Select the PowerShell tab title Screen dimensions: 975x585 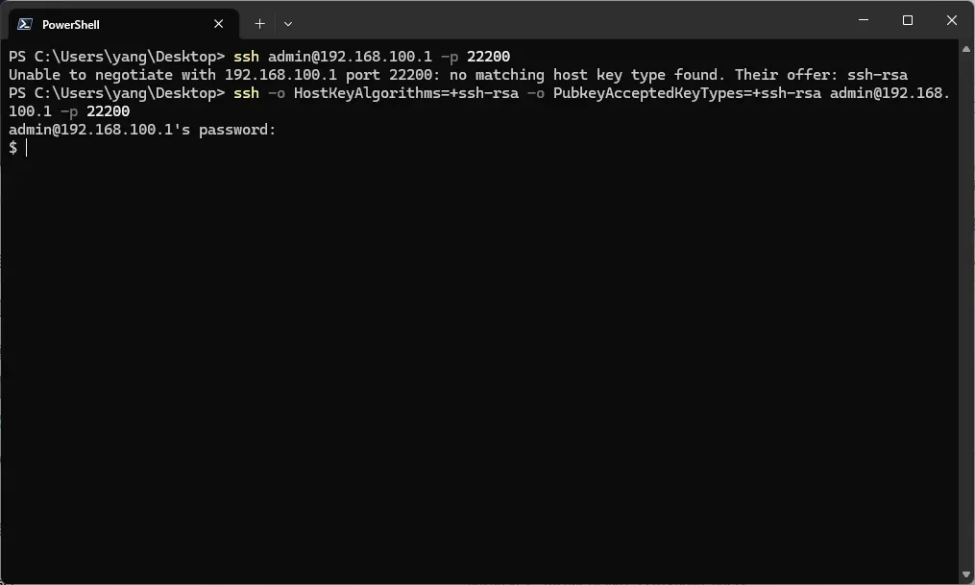tap(71, 24)
